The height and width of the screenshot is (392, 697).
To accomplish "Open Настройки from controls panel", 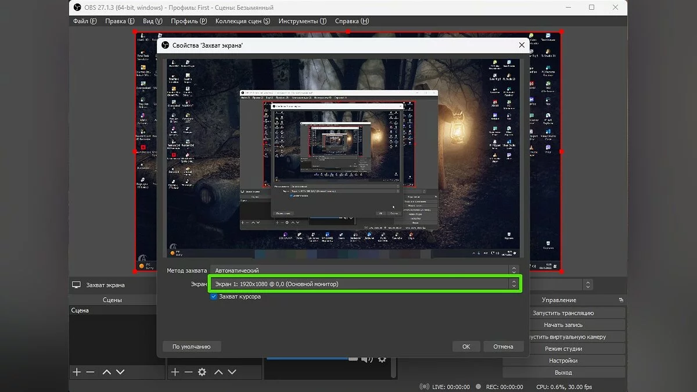I will 563,361.
